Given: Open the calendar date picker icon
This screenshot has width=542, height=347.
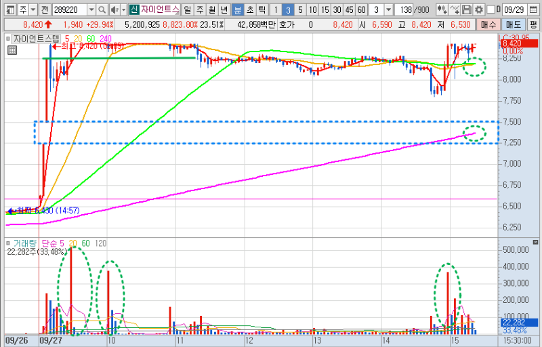Looking at the screenshot, I should click(533, 9).
